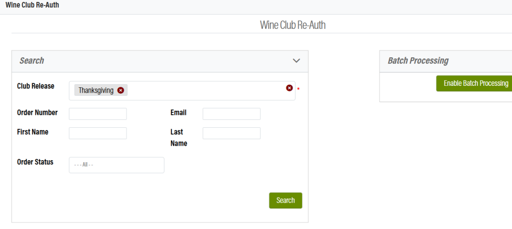
Task: Click into the Email text field
Action: 231,114
